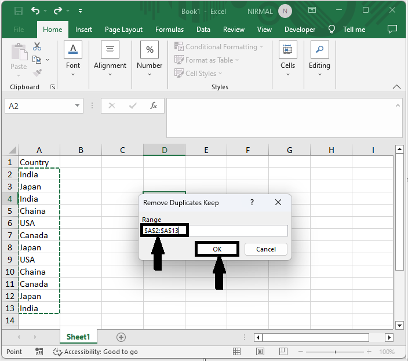
Task: Expand the Editing group
Action: tap(319, 59)
